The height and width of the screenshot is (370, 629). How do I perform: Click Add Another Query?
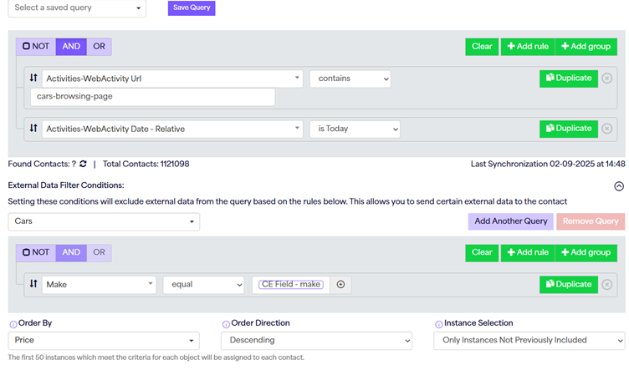511,221
